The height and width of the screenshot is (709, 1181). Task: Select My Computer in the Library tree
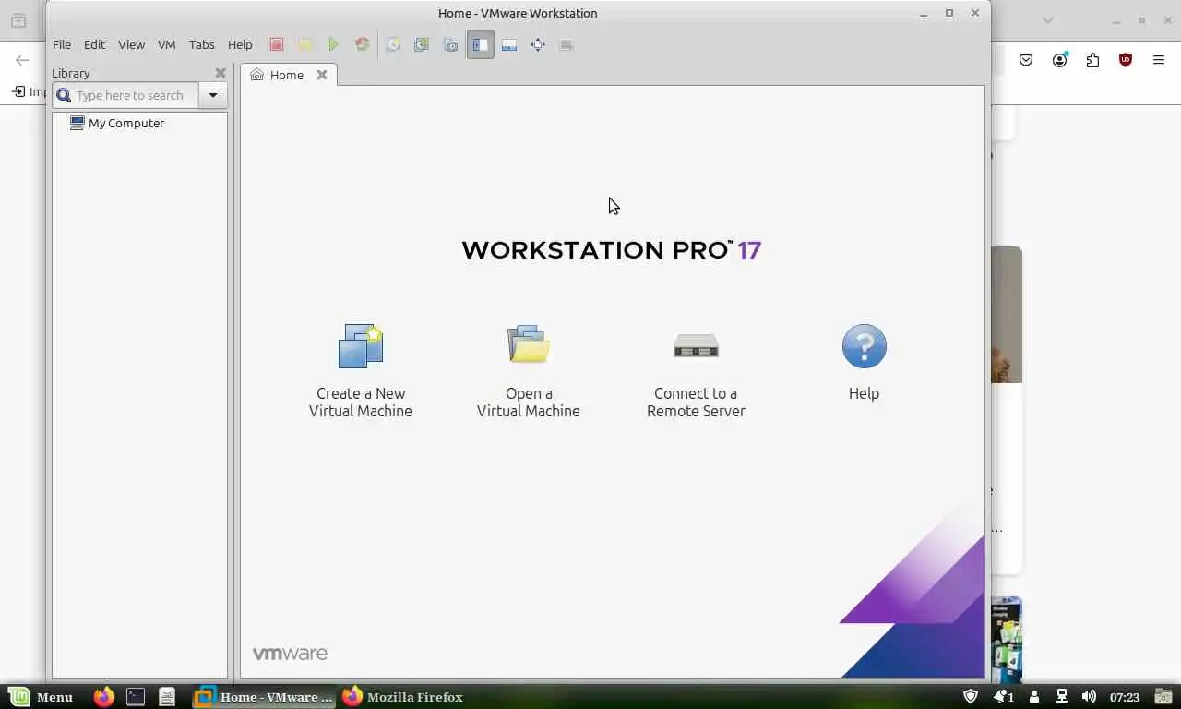pos(117,123)
